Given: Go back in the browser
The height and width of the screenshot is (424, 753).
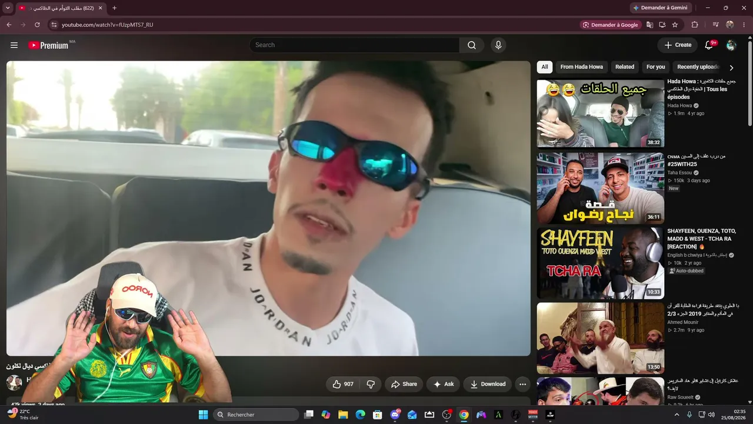Looking at the screenshot, I should (x=9, y=25).
